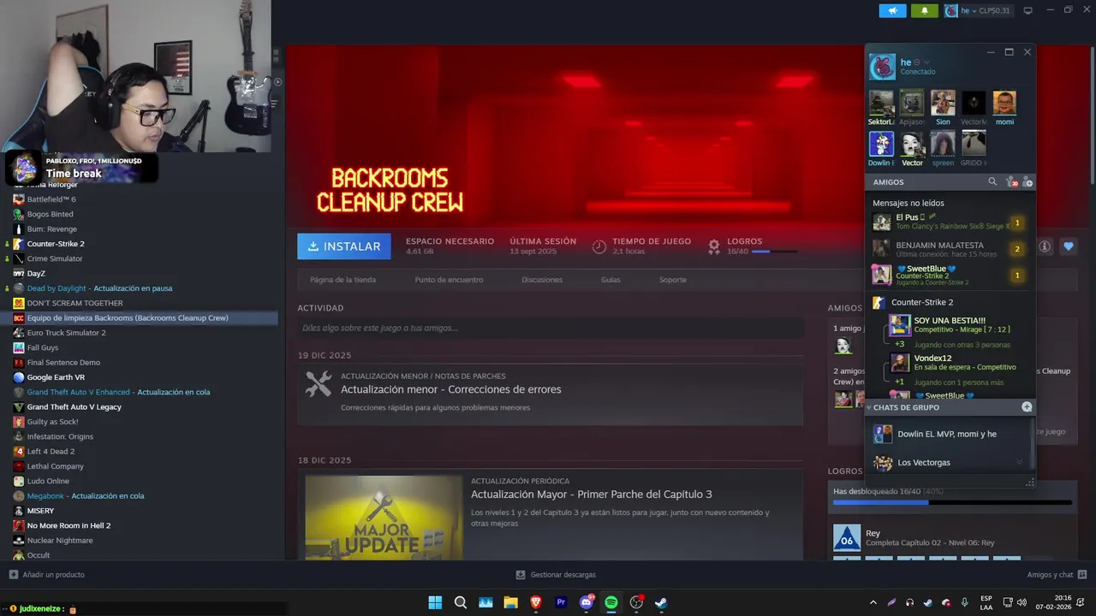Open the Windows Start menu
Image resolution: width=1096 pixels, height=616 pixels.
click(x=435, y=602)
